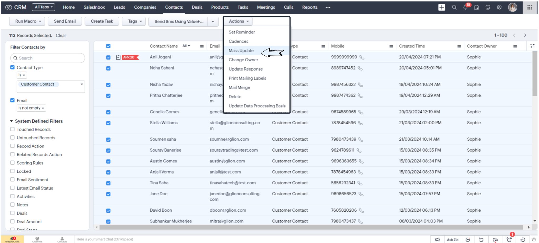Enable the Touched Records filter
The height and width of the screenshot is (243, 539).
[x=12, y=129]
